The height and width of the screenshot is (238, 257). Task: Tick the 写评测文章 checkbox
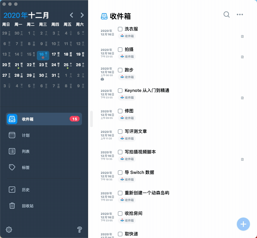click(x=120, y=132)
